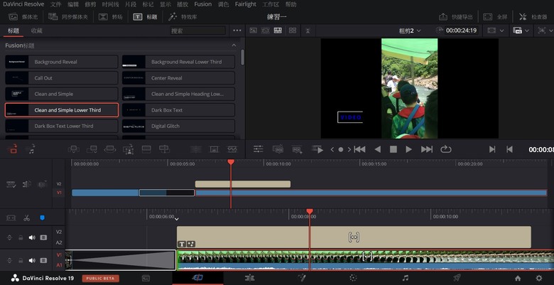Switch viewer to timeline mode
The image size is (554, 285).
point(278,31)
